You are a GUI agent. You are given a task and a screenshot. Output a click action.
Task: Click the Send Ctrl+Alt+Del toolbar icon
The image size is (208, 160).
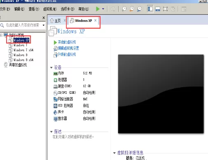coord(113,9)
